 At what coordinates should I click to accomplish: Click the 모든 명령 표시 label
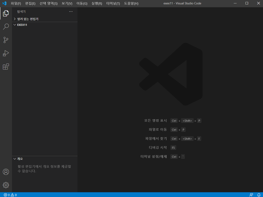(156, 121)
